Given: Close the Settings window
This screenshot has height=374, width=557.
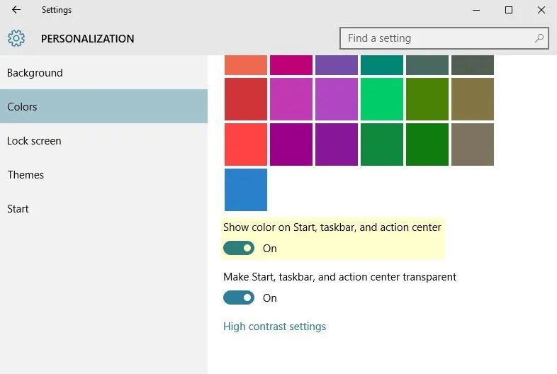Looking at the screenshot, I should point(541,10).
